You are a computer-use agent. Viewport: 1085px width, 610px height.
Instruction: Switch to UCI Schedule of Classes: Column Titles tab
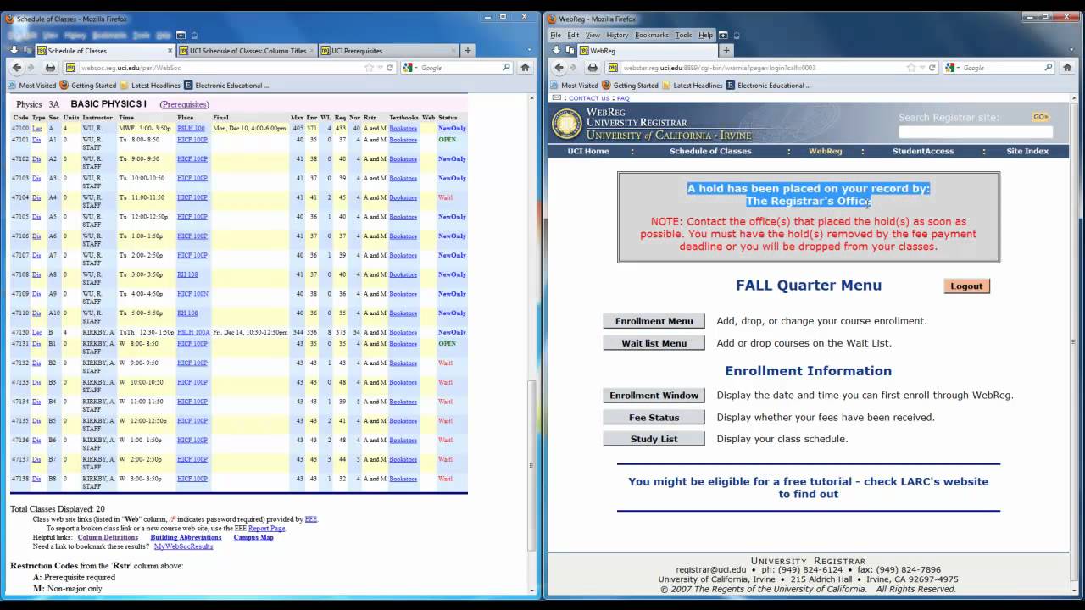(246, 51)
